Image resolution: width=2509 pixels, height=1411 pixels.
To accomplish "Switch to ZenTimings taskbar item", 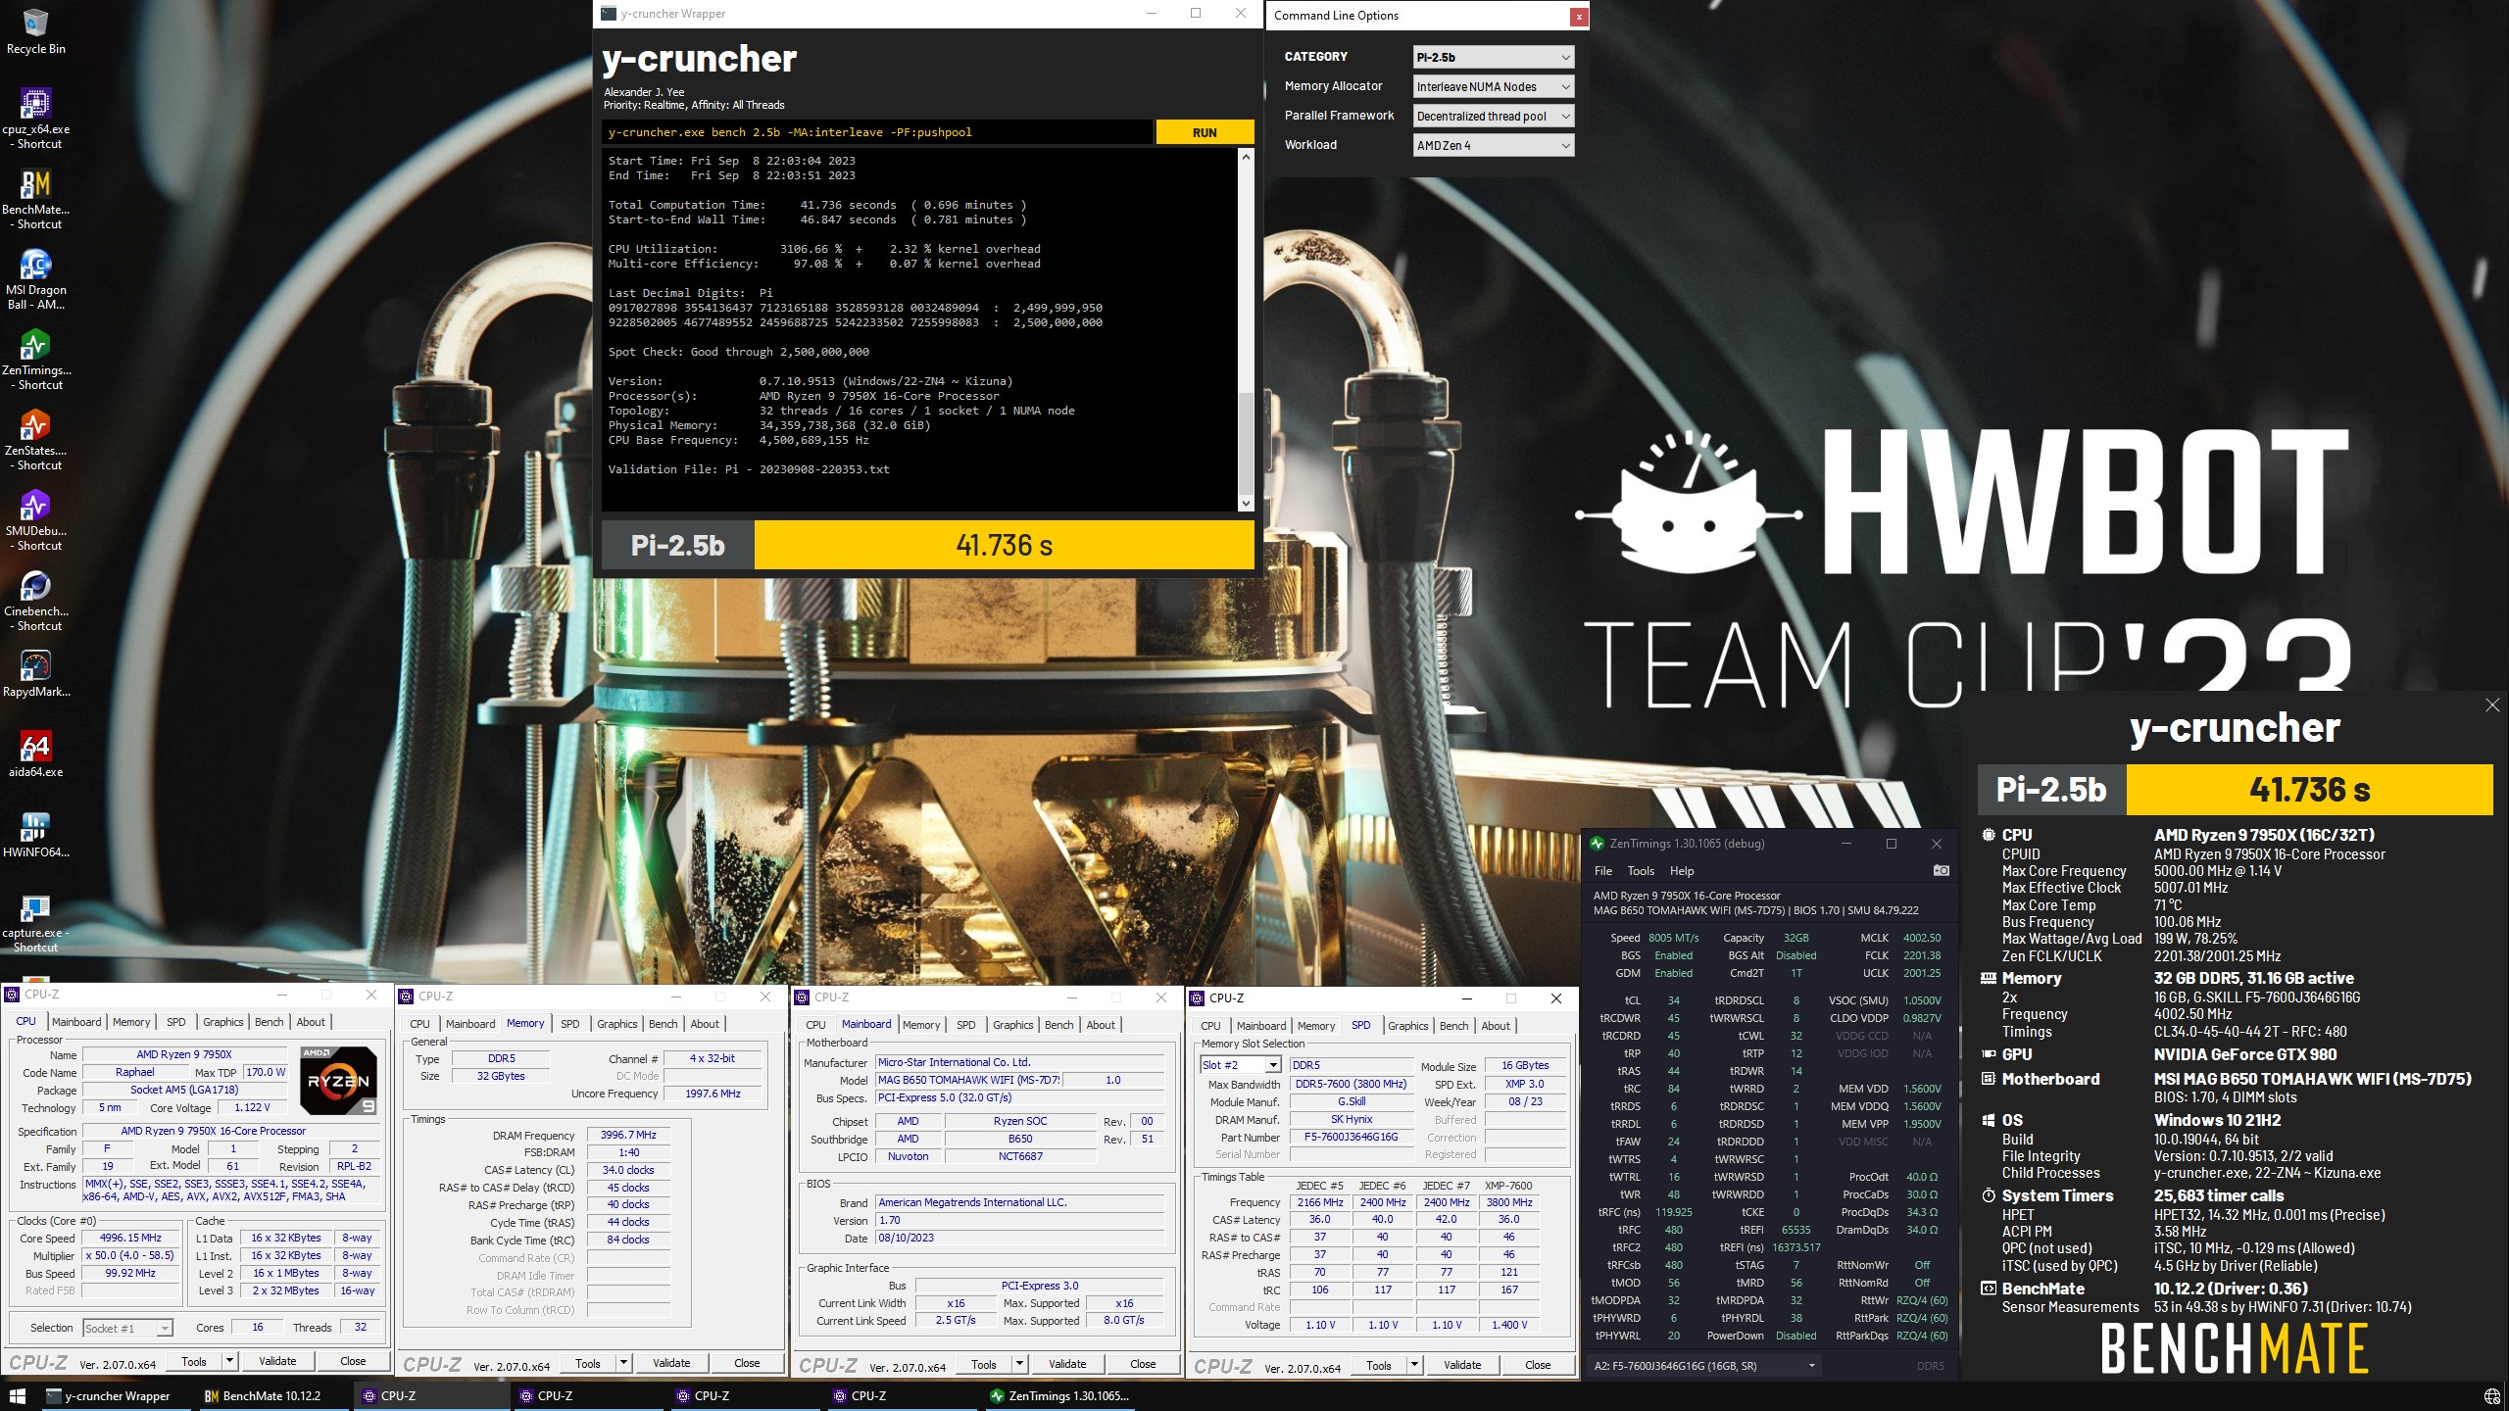I will click(x=1058, y=1395).
